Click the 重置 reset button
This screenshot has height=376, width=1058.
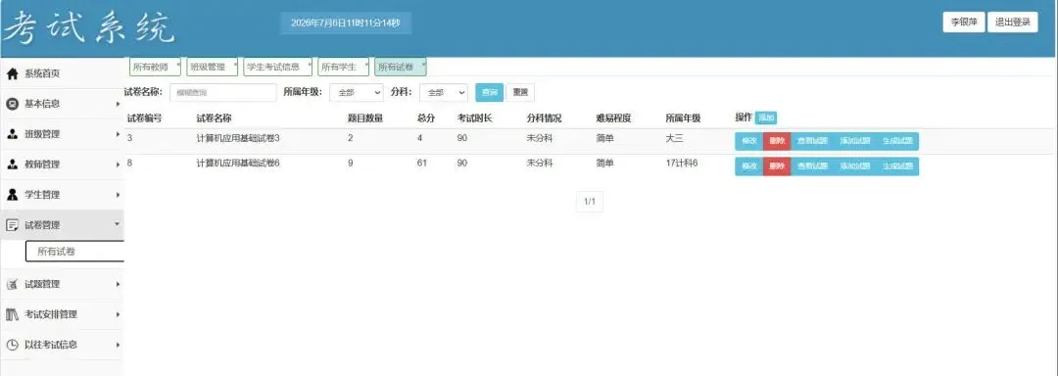point(520,92)
